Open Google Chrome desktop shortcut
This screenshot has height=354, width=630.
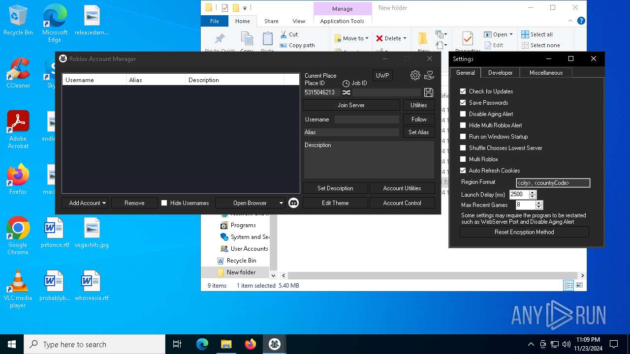[x=18, y=236]
